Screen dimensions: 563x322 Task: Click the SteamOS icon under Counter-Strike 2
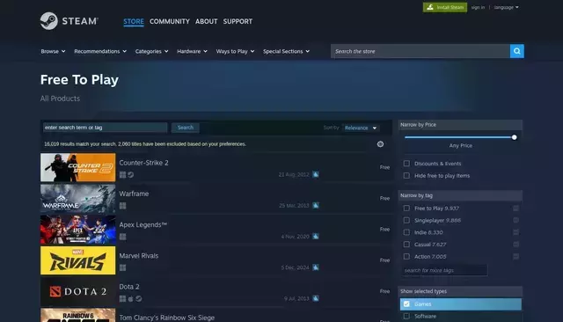[131, 175]
